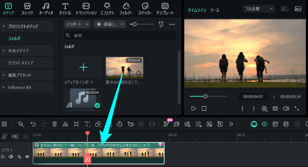Screen dimensions: 308x167
Task: Click the current timecode 00:00:04:01 field
Action: click(253, 97)
